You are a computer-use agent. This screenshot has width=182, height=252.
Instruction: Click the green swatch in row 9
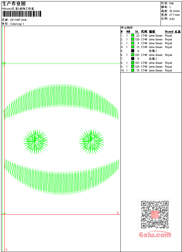(x=132, y=66)
